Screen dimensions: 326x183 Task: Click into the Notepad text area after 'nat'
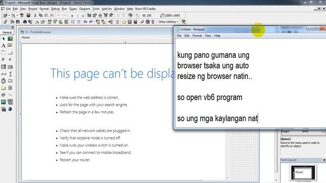258,118
